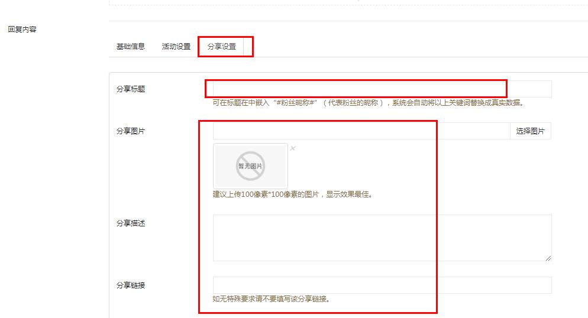588x318 pixels.
Task: Click the 分享图片 path input field
Action: (x=361, y=131)
